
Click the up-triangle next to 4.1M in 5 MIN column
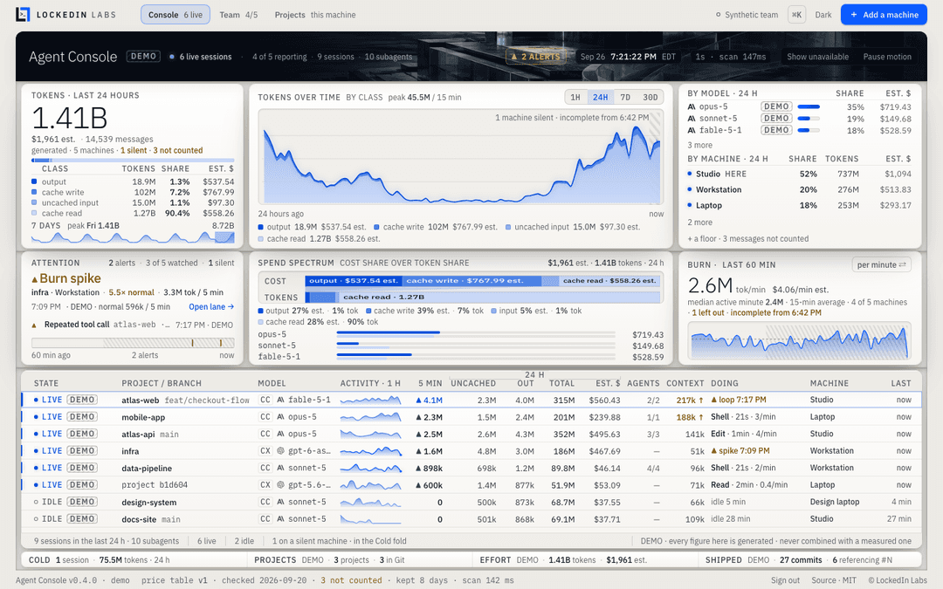418,401
